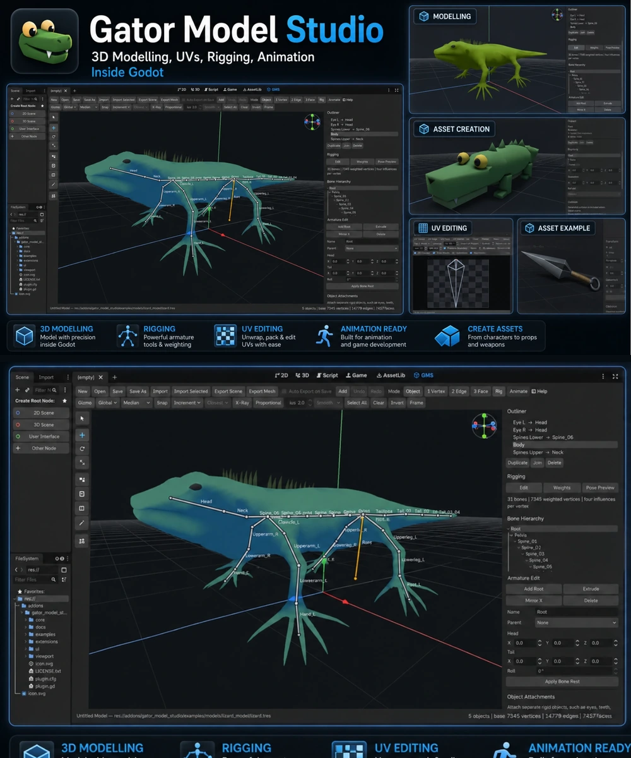Image resolution: width=631 pixels, height=758 pixels.
Task: Click the chain link icon in enlarged Scene dock
Action: click(27, 390)
